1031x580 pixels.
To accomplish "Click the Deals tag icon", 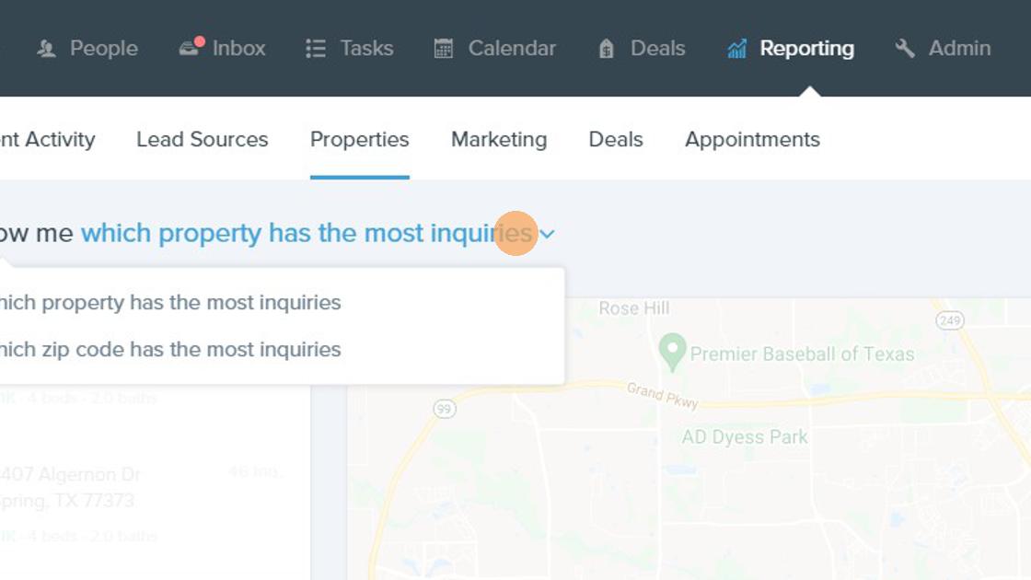I will [x=606, y=49].
